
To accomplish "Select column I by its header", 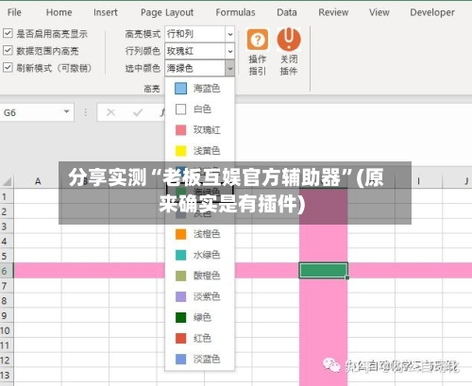I will tap(418, 181).
